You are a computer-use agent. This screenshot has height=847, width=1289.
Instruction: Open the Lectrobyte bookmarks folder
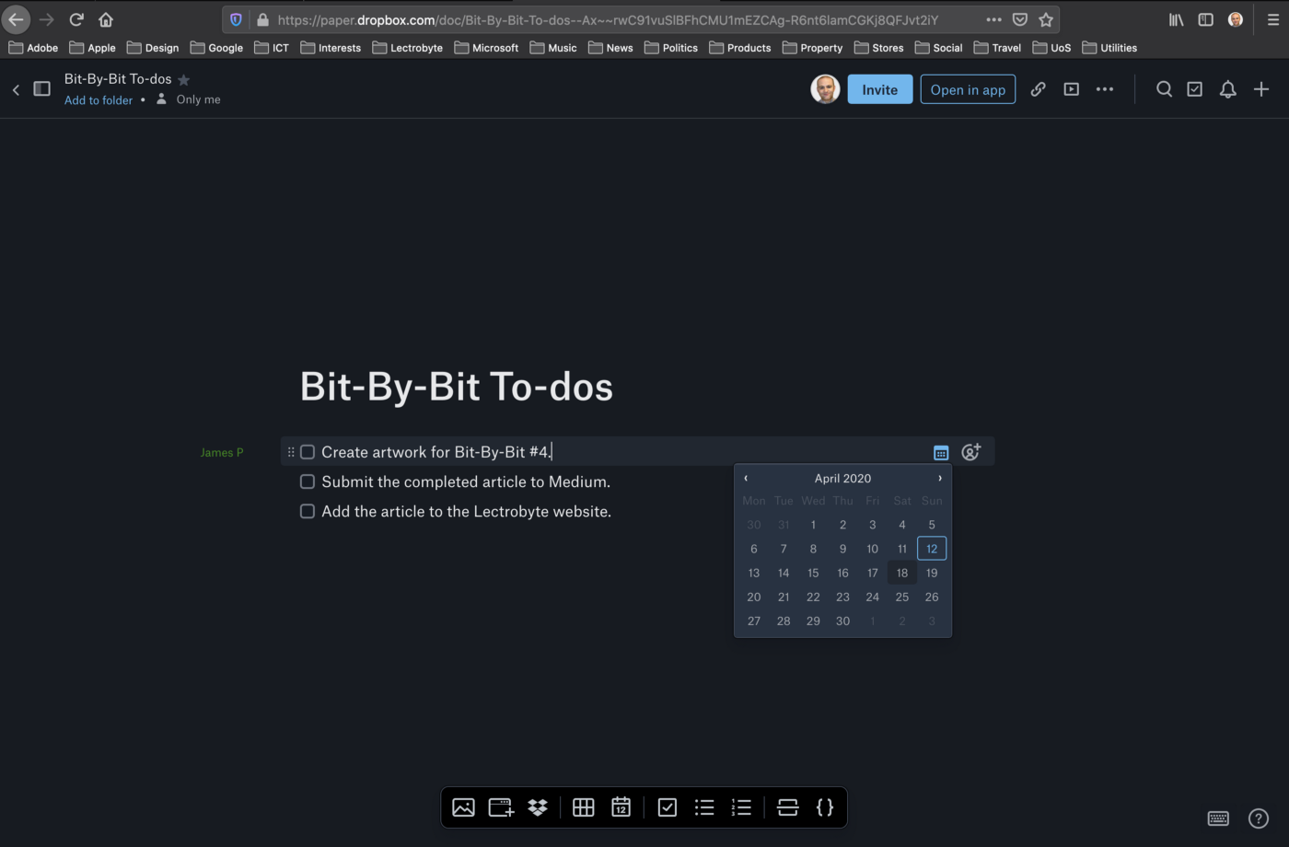pyautogui.click(x=408, y=47)
